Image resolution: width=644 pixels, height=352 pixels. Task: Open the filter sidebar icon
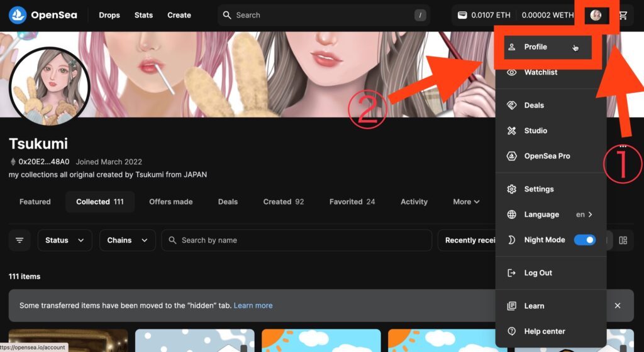(19, 240)
